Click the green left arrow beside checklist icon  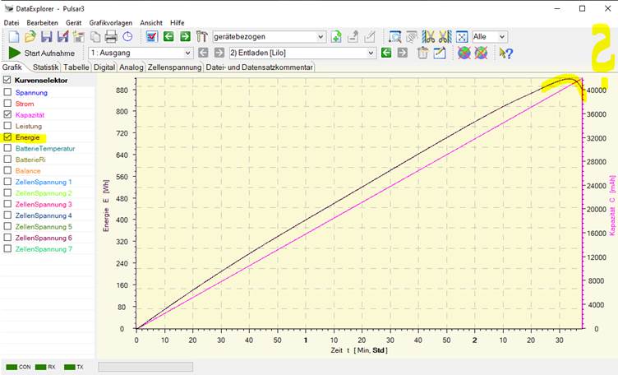click(x=168, y=37)
